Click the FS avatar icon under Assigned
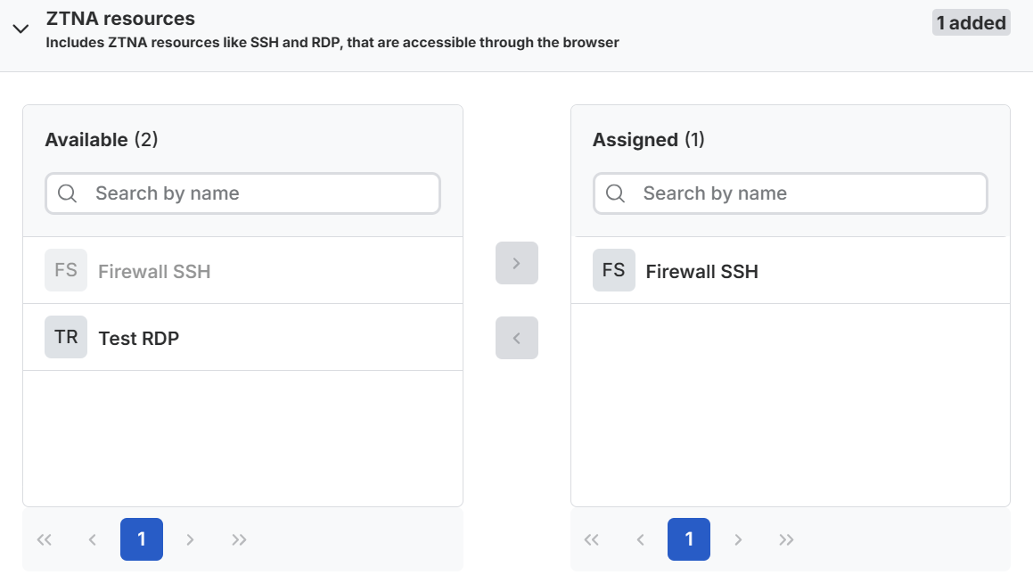The image size is (1033, 583). pyautogui.click(x=613, y=270)
